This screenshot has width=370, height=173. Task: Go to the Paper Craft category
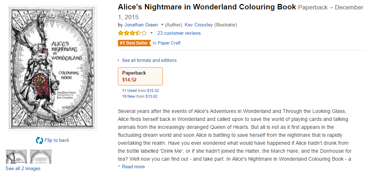pyautogui.click(x=169, y=43)
